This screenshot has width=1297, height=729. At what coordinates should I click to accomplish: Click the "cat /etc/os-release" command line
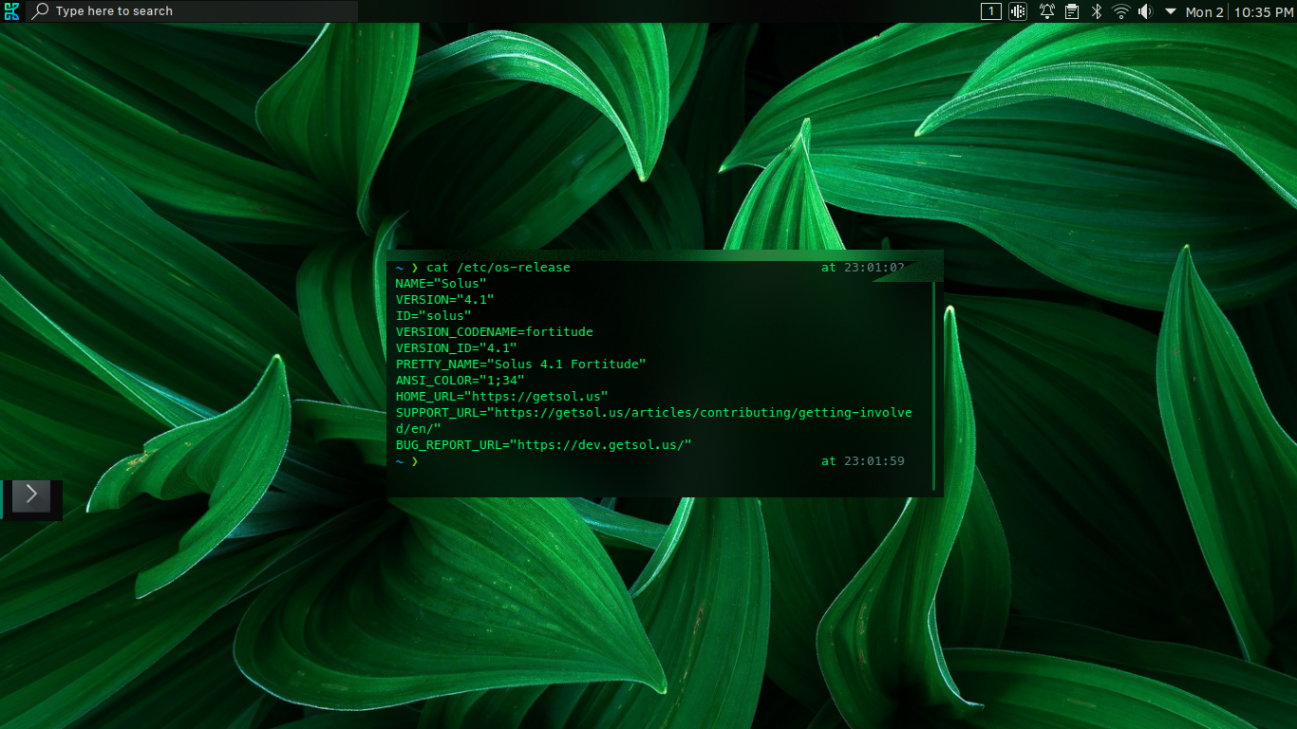tap(498, 268)
